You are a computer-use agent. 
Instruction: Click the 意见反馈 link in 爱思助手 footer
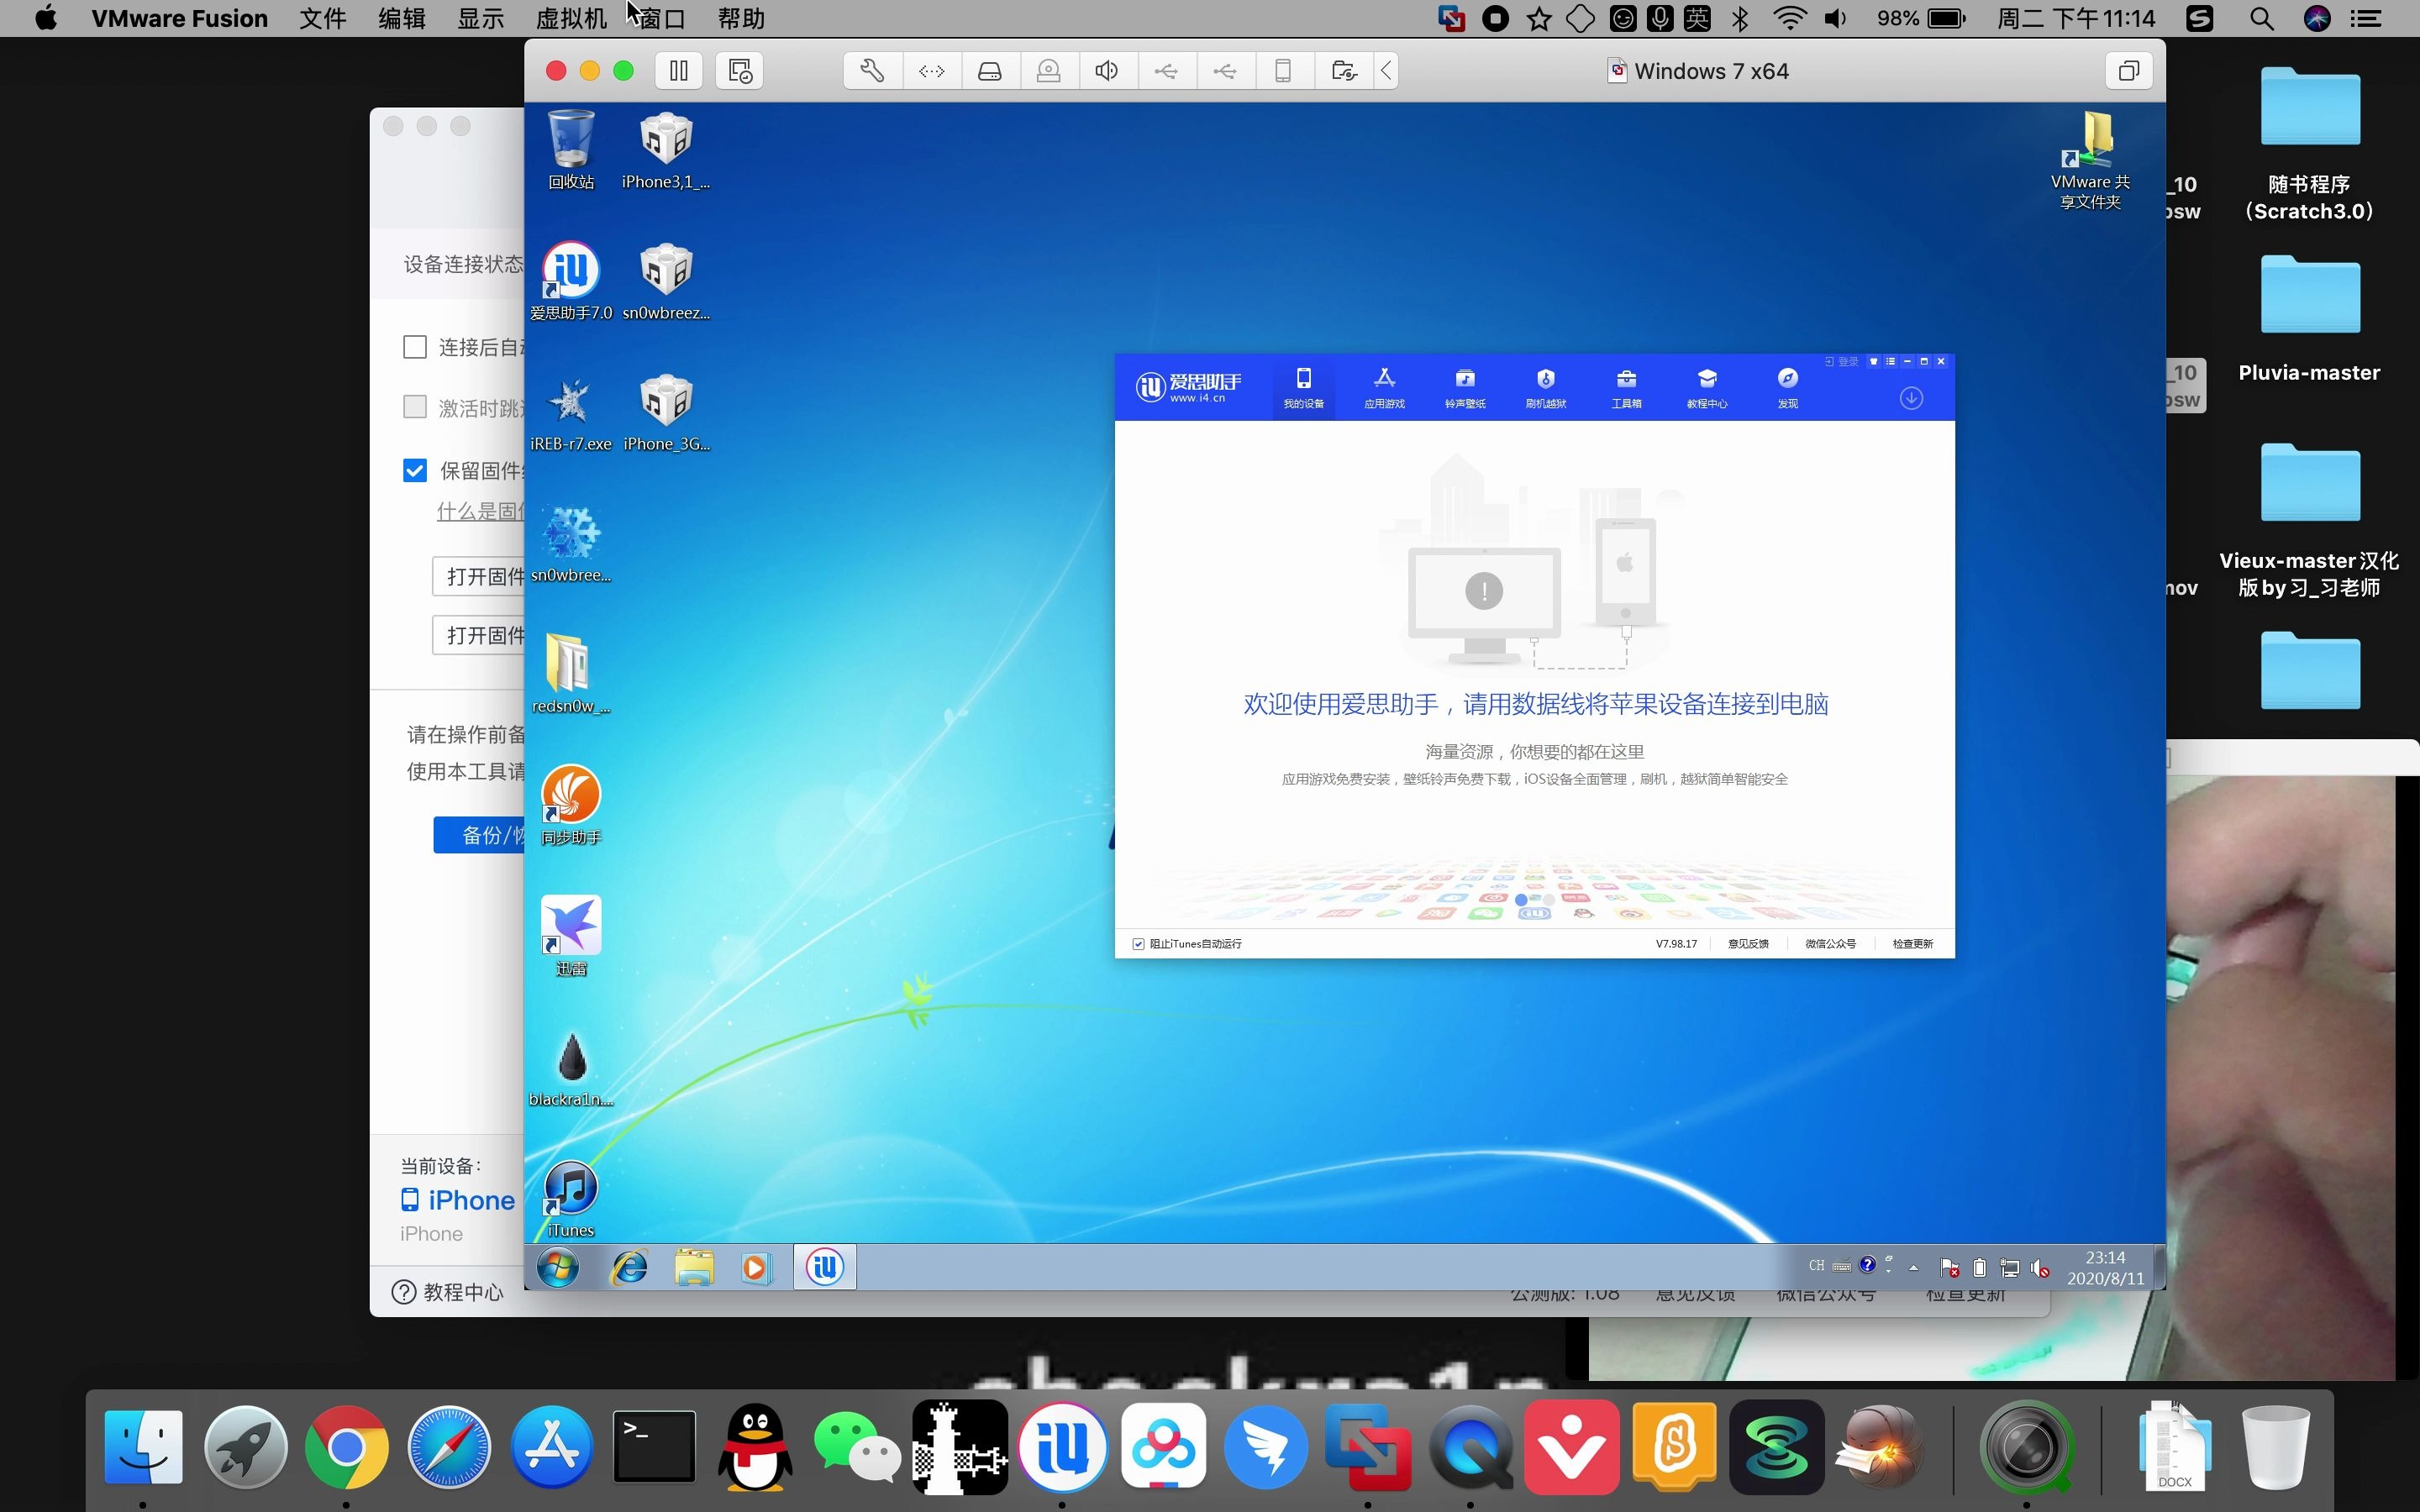1748,944
